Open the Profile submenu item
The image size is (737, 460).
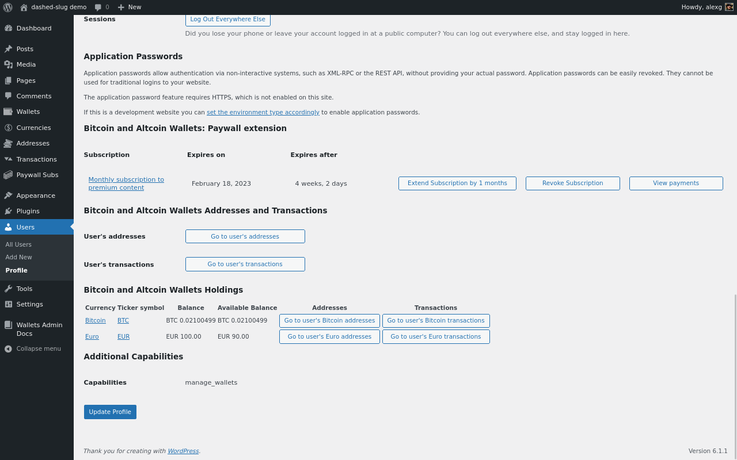tap(17, 270)
